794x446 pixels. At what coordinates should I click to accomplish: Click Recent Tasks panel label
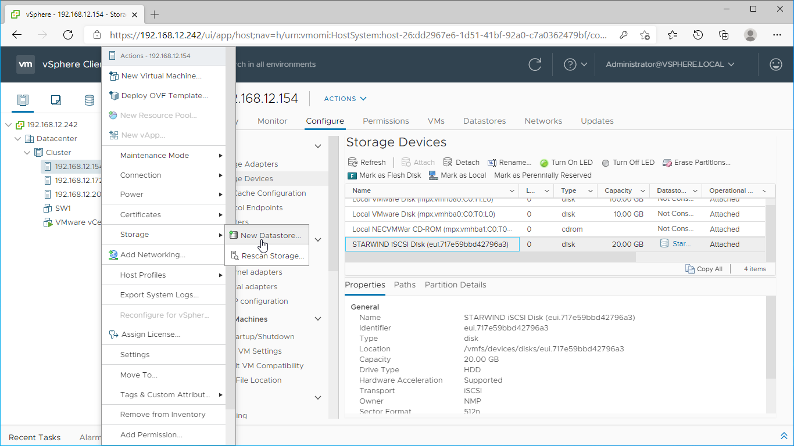[35, 437]
